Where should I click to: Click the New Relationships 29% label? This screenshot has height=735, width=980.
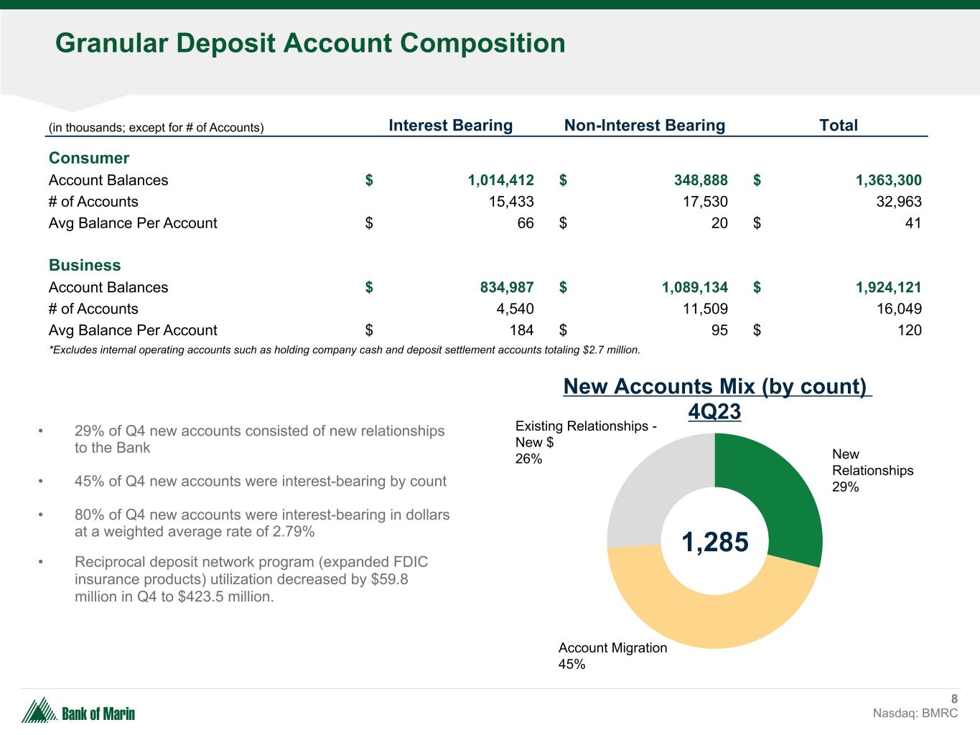pyautogui.click(x=872, y=471)
